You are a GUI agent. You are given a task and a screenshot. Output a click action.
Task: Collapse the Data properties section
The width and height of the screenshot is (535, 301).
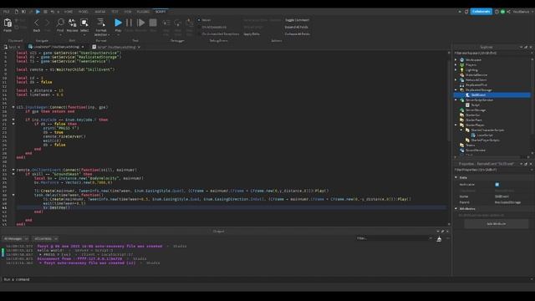[456, 177]
